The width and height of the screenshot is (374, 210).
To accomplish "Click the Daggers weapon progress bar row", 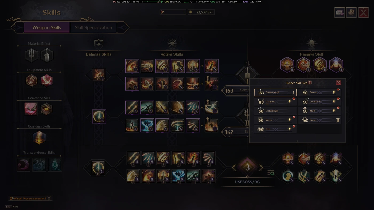I will coord(275,102).
